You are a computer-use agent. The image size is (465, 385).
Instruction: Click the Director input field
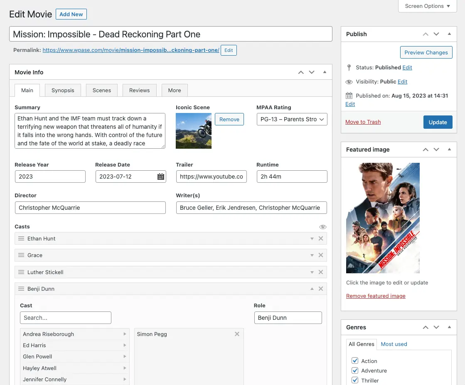click(x=90, y=208)
